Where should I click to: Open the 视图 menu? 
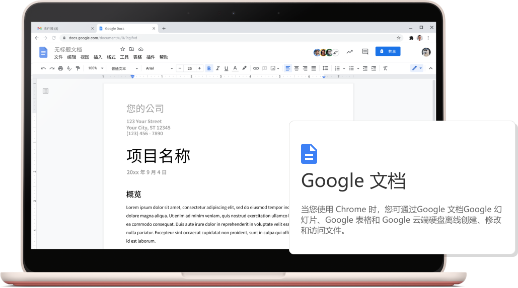pos(85,57)
